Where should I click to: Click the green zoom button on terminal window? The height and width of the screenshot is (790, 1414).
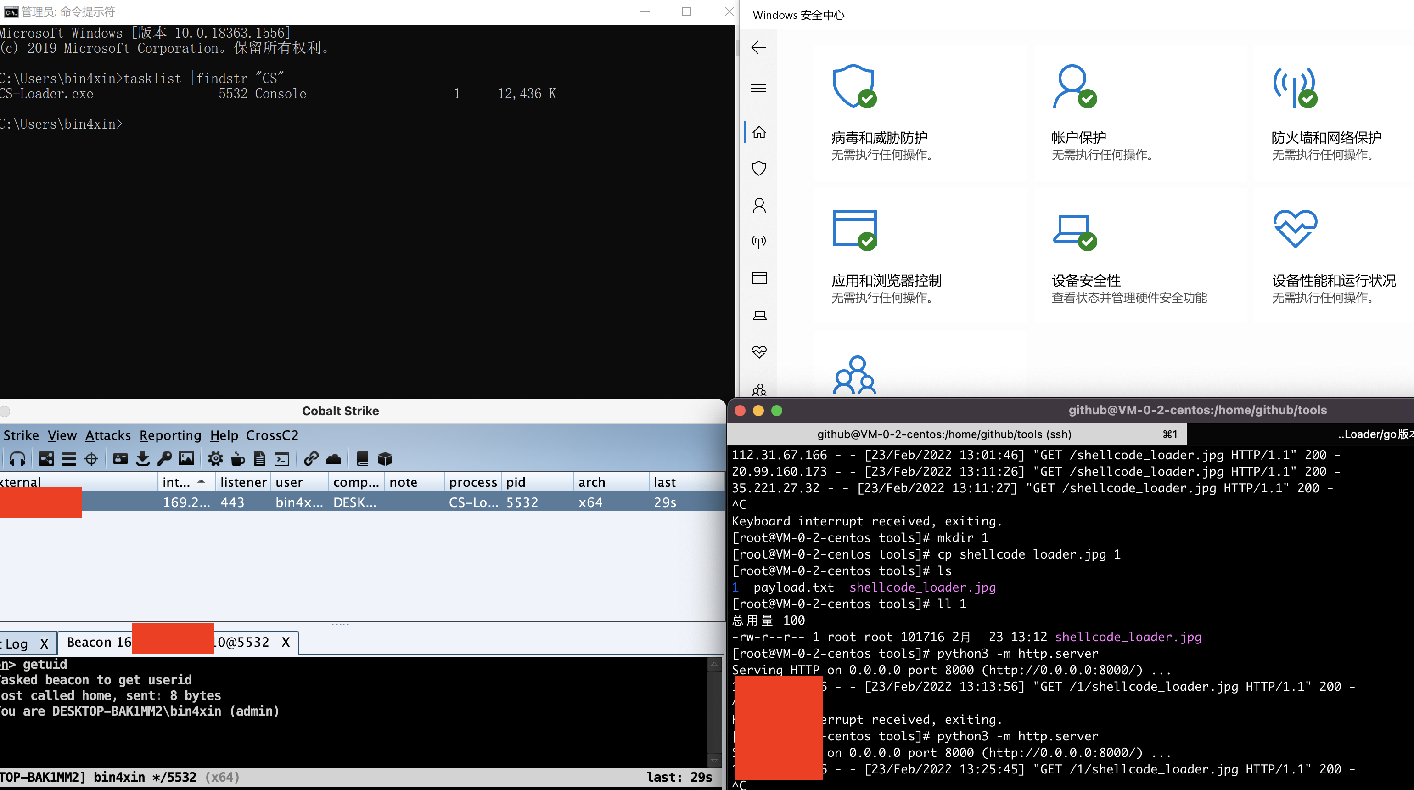pos(777,411)
